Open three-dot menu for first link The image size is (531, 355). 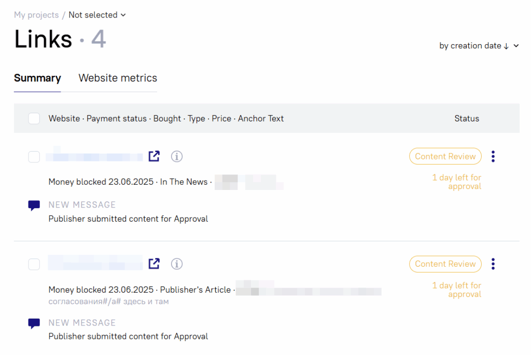click(x=493, y=156)
